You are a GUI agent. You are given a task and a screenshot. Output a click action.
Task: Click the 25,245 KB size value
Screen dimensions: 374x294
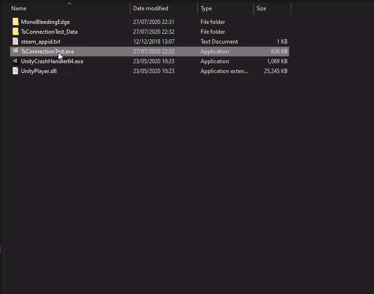pyautogui.click(x=276, y=71)
